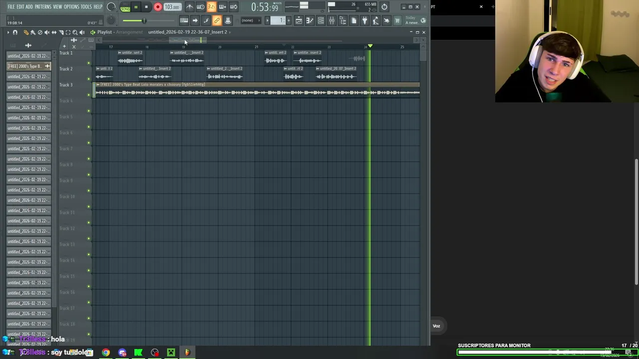Viewport: 639px width, 359px height.
Task: Select the Playlist playback speaker tool
Action: 82,32
